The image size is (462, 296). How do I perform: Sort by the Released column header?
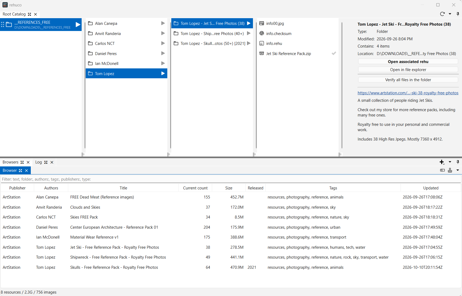point(256,188)
